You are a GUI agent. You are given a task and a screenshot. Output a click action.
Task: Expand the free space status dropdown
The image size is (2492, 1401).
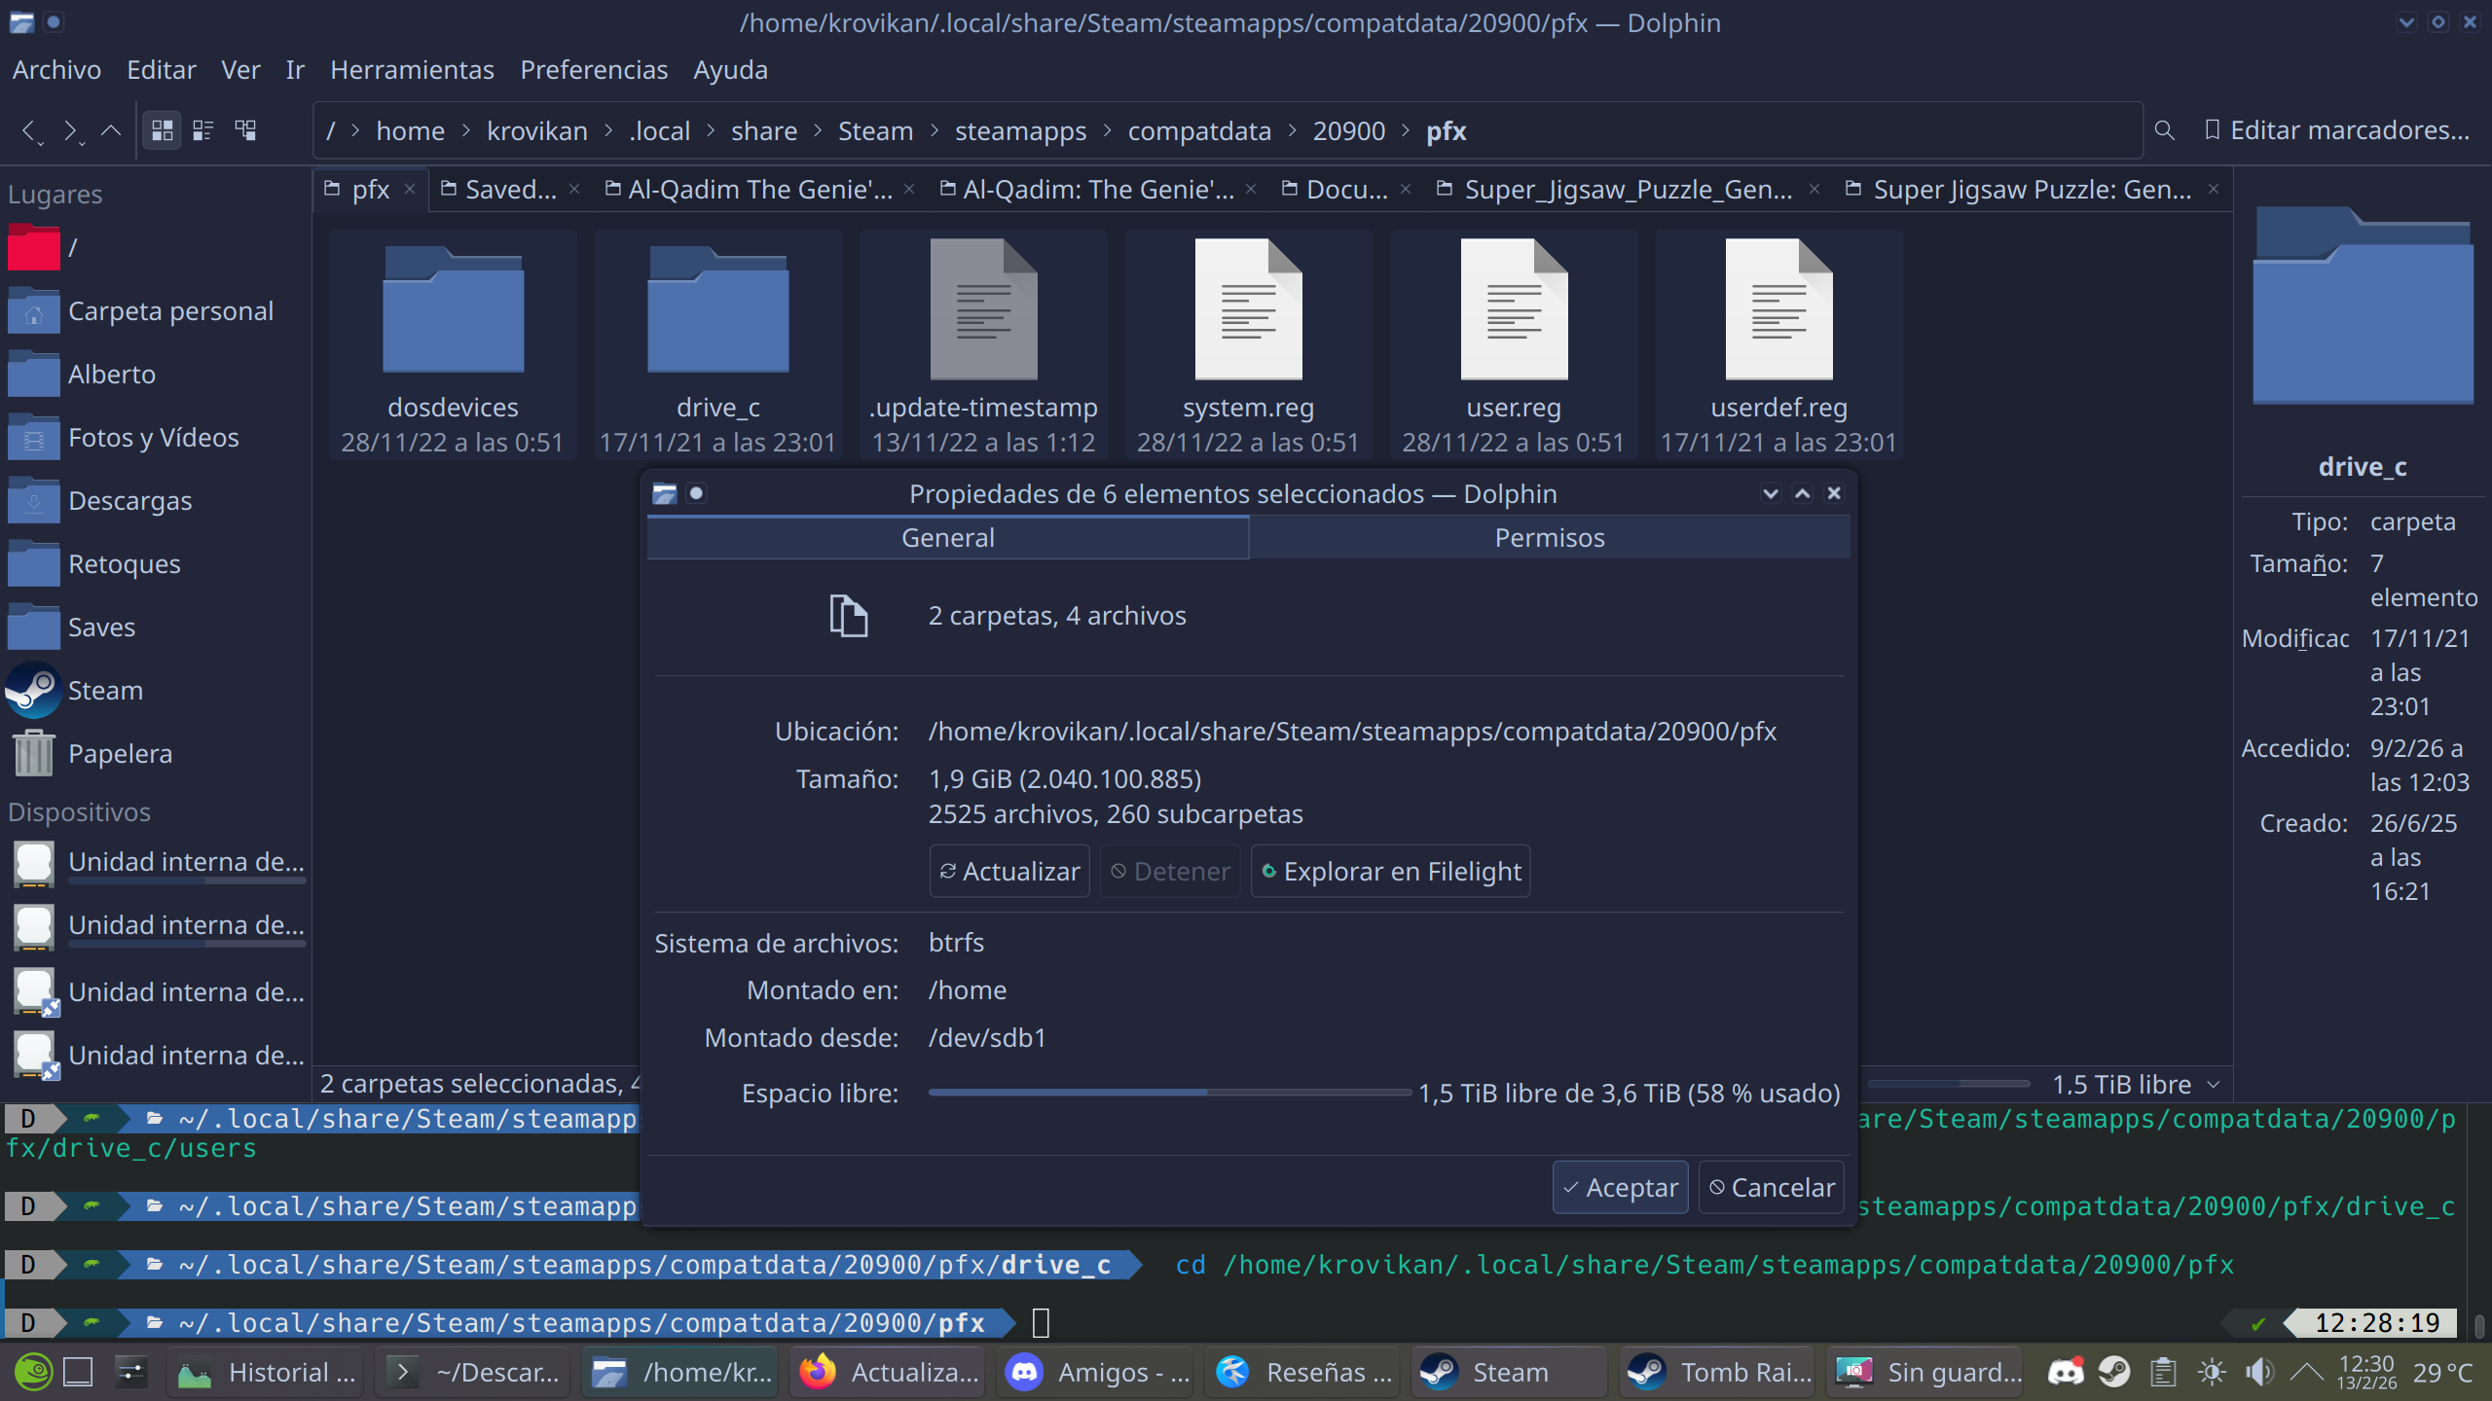[x=2215, y=1085]
